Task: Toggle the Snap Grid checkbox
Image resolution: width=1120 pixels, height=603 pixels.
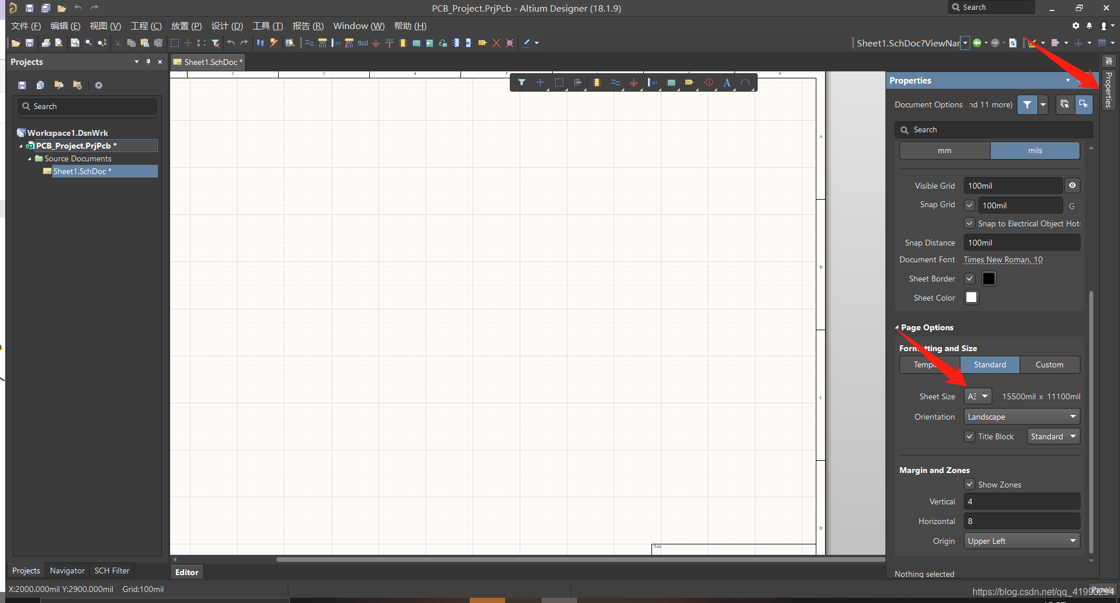Action: [x=969, y=205]
